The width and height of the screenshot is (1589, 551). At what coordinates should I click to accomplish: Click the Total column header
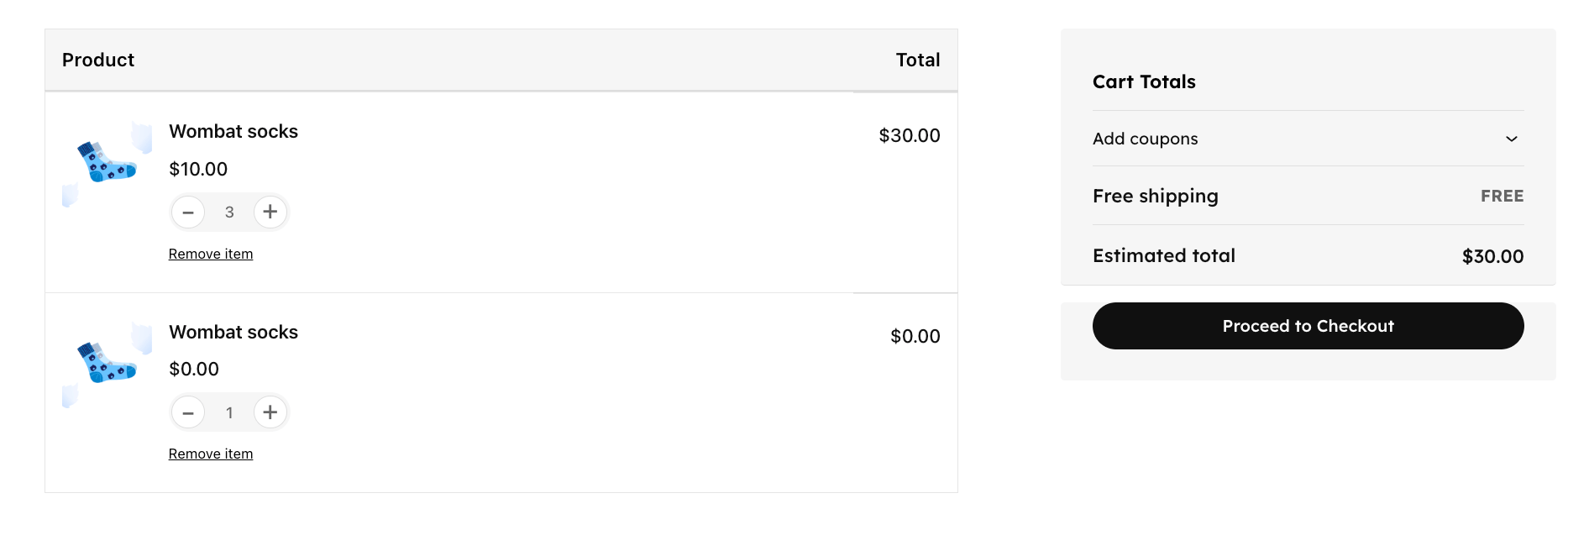point(918,60)
